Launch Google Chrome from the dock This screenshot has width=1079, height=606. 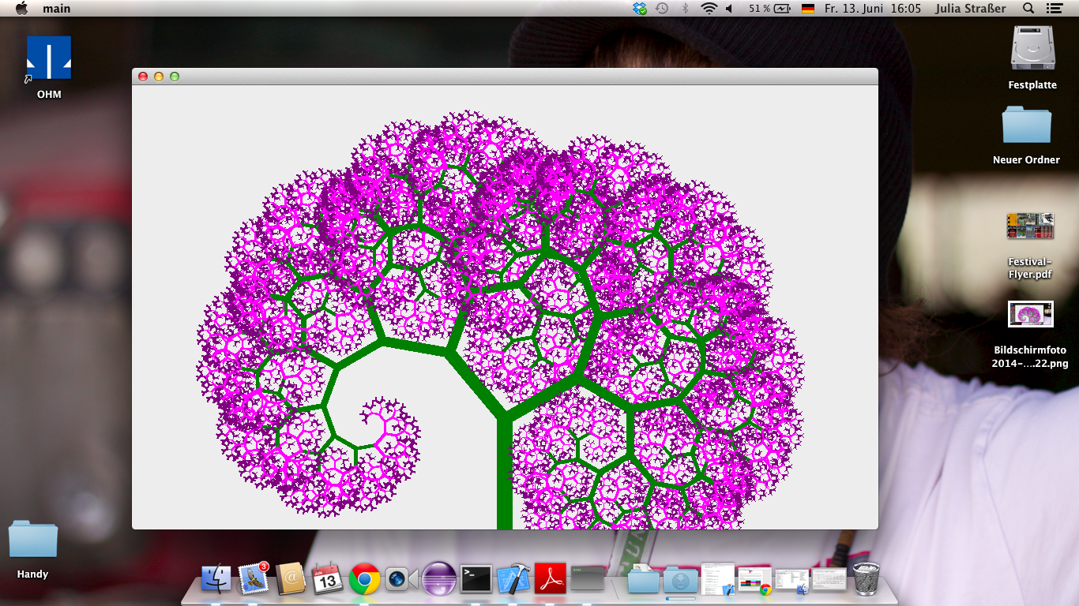364,579
